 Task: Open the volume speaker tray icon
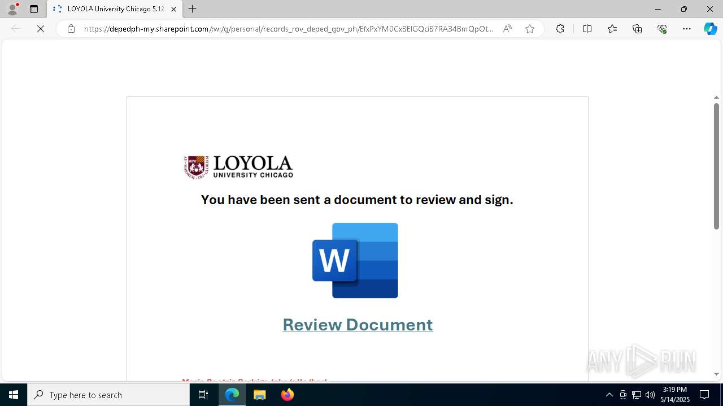point(650,395)
